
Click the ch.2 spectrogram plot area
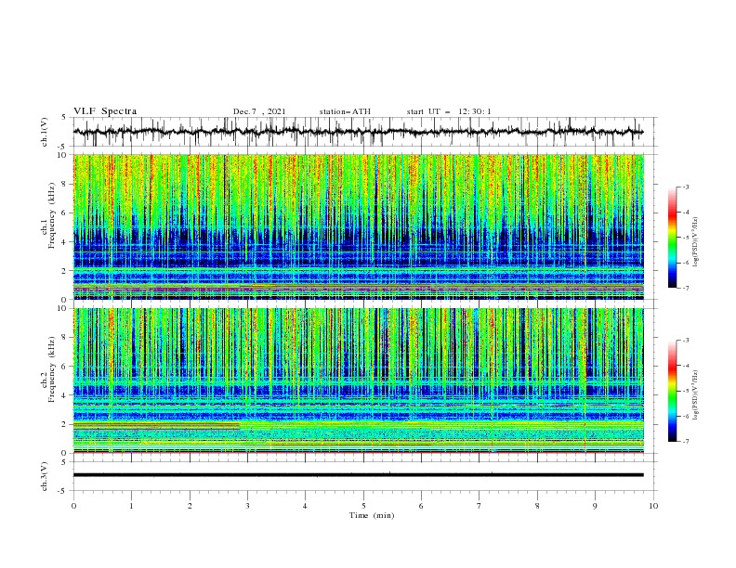(x=358, y=381)
